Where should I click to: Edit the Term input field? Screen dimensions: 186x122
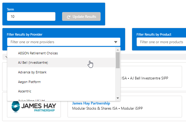coord(31,16)
